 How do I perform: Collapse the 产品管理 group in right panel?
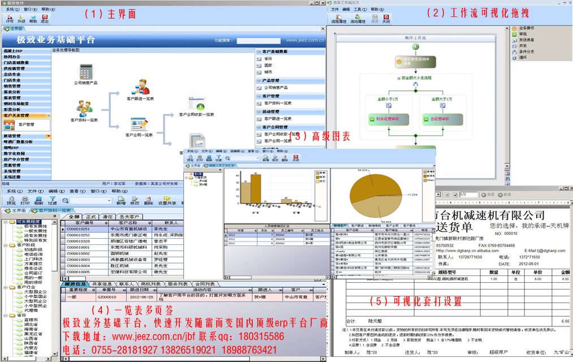point(259,80)
